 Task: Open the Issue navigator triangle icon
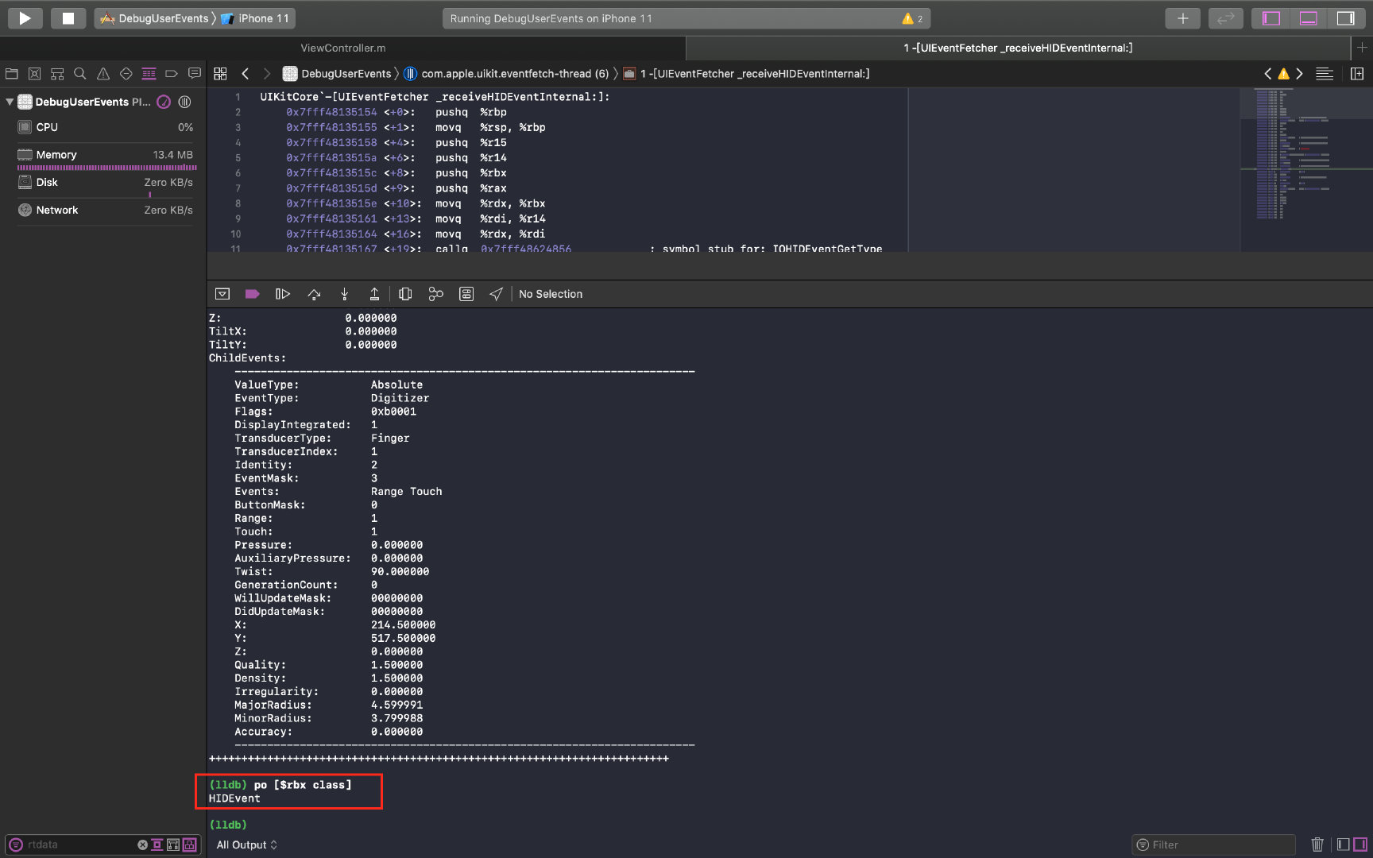(x=103, y=74)
